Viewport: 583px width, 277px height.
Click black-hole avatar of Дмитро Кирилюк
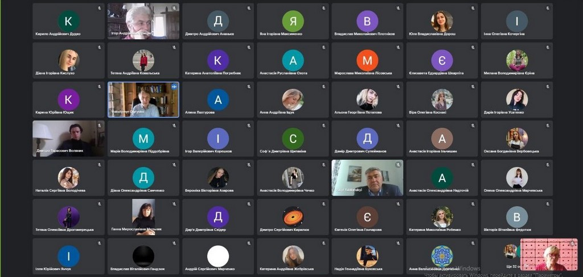pyautogui.click(x=293, y=217)
